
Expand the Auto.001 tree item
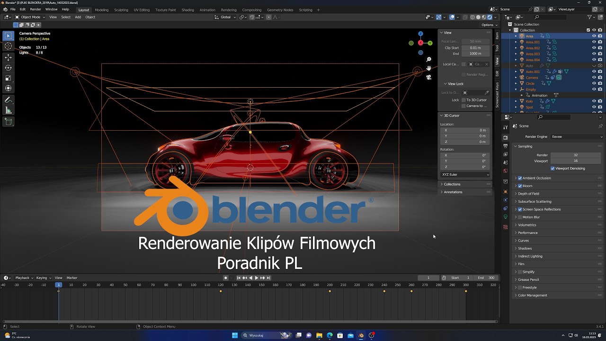click(516, 72)
